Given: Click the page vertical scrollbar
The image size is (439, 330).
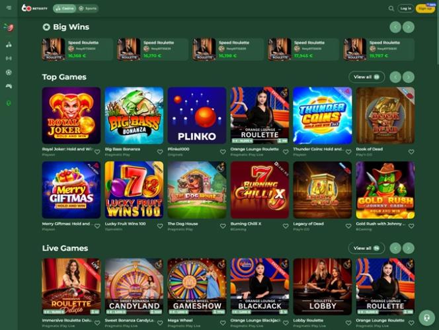Looking at the screenshot, I should coord(437,34).
